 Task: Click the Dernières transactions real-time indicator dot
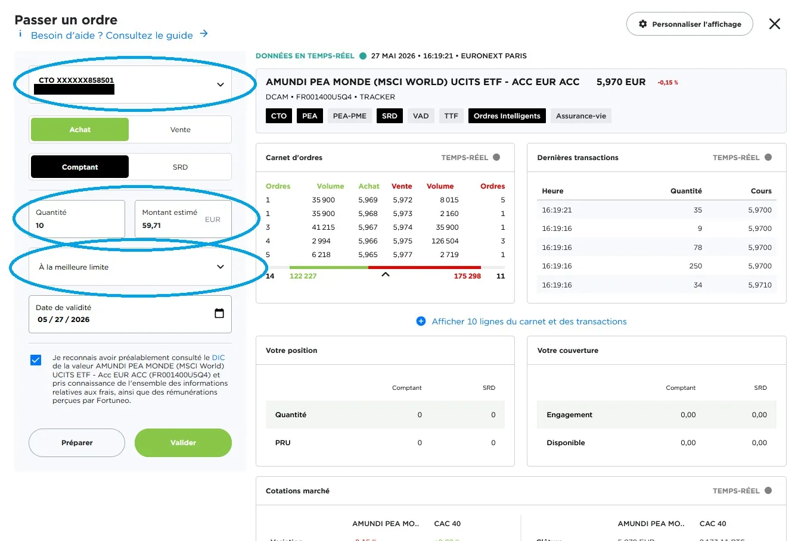[x=768, y=158]
